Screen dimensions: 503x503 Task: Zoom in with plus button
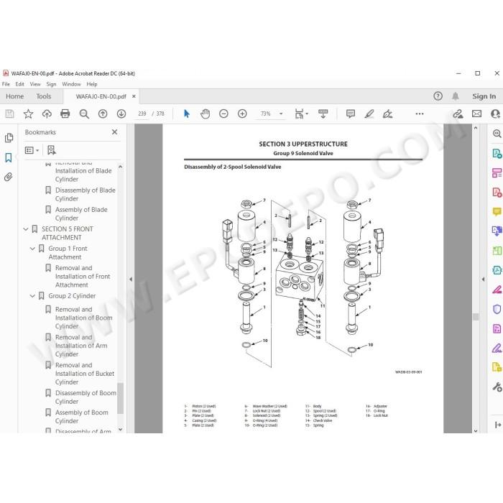[x=242, y=114]
